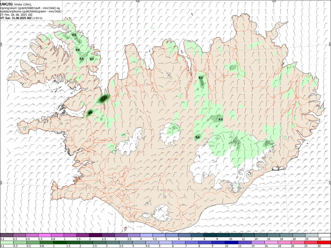This screenshot has height=248, width=331.
Task: Click the 'rigning/skúrir' legend description line
Action: (30, 8)
